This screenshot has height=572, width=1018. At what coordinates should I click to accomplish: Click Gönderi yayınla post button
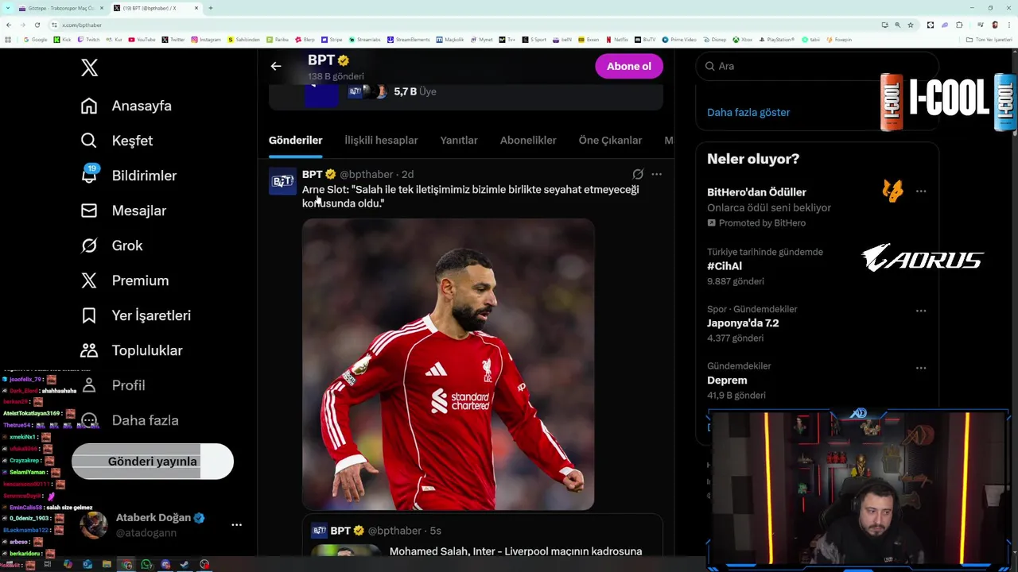153,462
